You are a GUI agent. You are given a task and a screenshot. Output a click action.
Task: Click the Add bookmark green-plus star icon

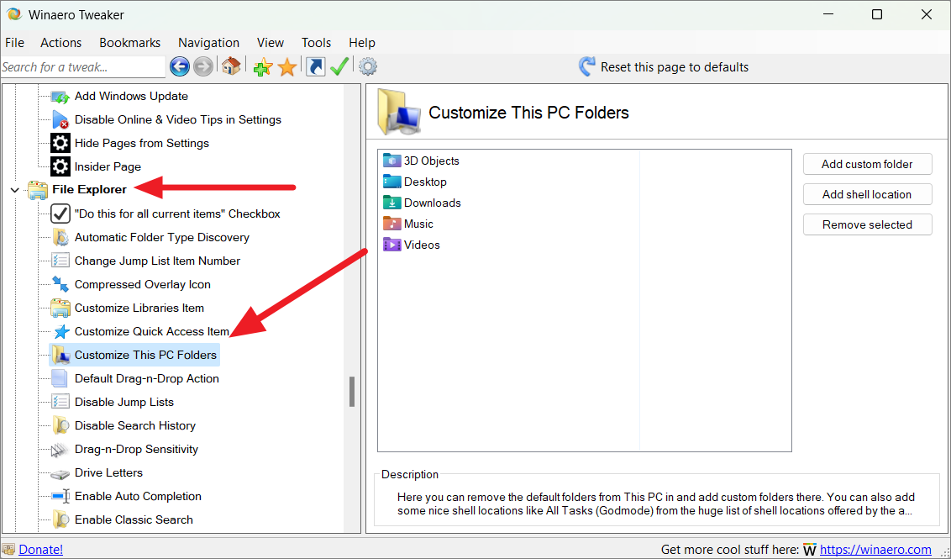tap(263, 66)
